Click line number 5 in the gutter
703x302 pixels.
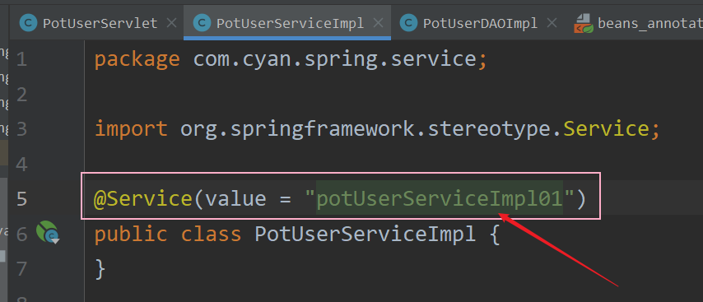click(x=22, y=198)
